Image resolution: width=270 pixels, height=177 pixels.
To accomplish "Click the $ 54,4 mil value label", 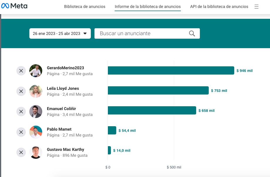I will pos(127,131).
